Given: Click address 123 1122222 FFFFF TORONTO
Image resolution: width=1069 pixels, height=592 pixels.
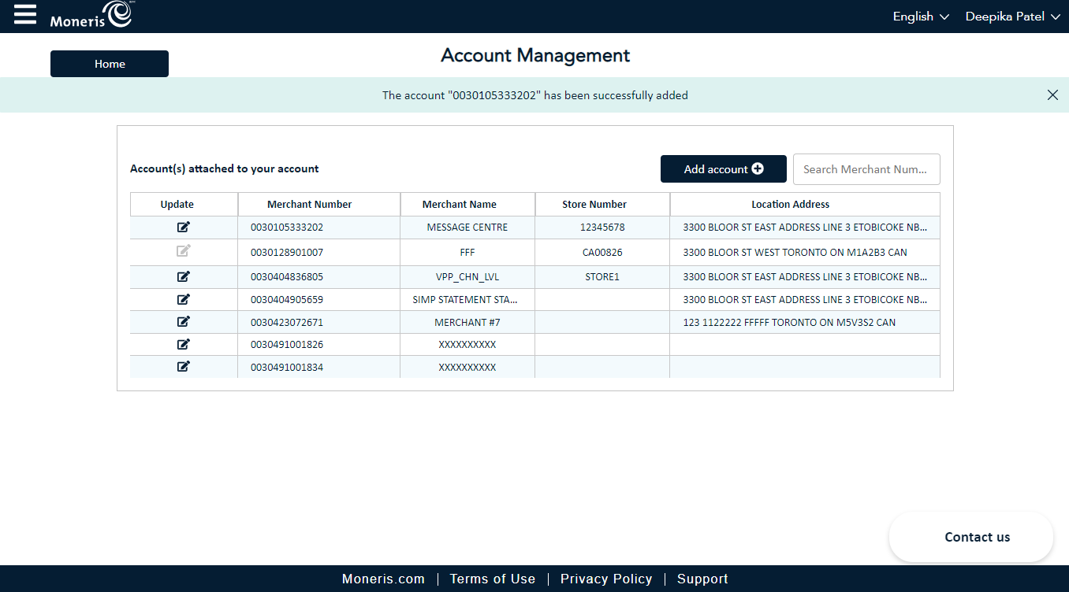Looking at the screenshot, I should point(789,323).
